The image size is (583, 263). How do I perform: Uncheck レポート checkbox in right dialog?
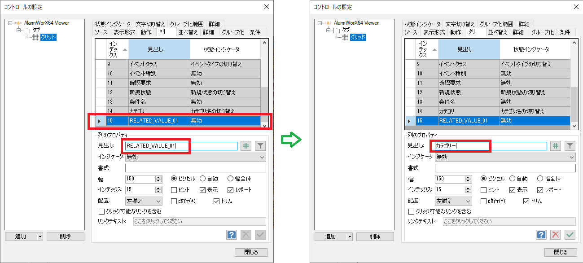540,190
